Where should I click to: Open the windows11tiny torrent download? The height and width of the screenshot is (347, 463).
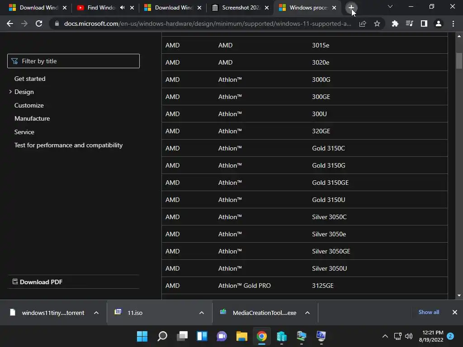point(47,313)
